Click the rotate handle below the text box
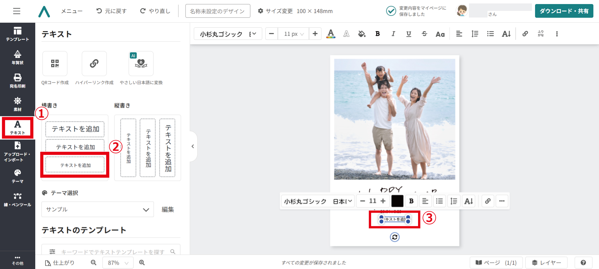Image resolution: width=599 pixels, height=269 pixels. (395, 237)
